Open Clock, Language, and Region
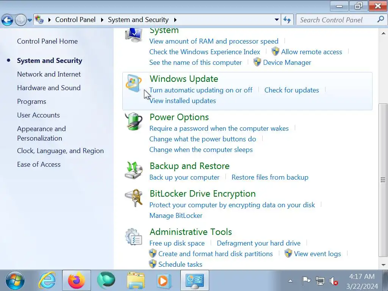The image size is (388, 291). [x=60, y=151]
